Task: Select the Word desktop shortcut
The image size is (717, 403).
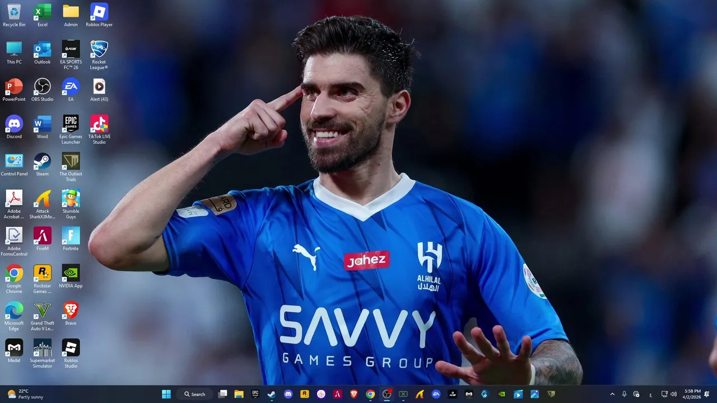Action: [x=43, y=127]
